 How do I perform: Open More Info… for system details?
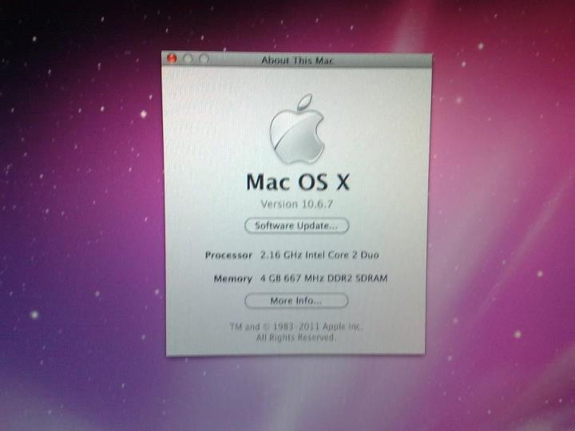(x=296, y=301)
